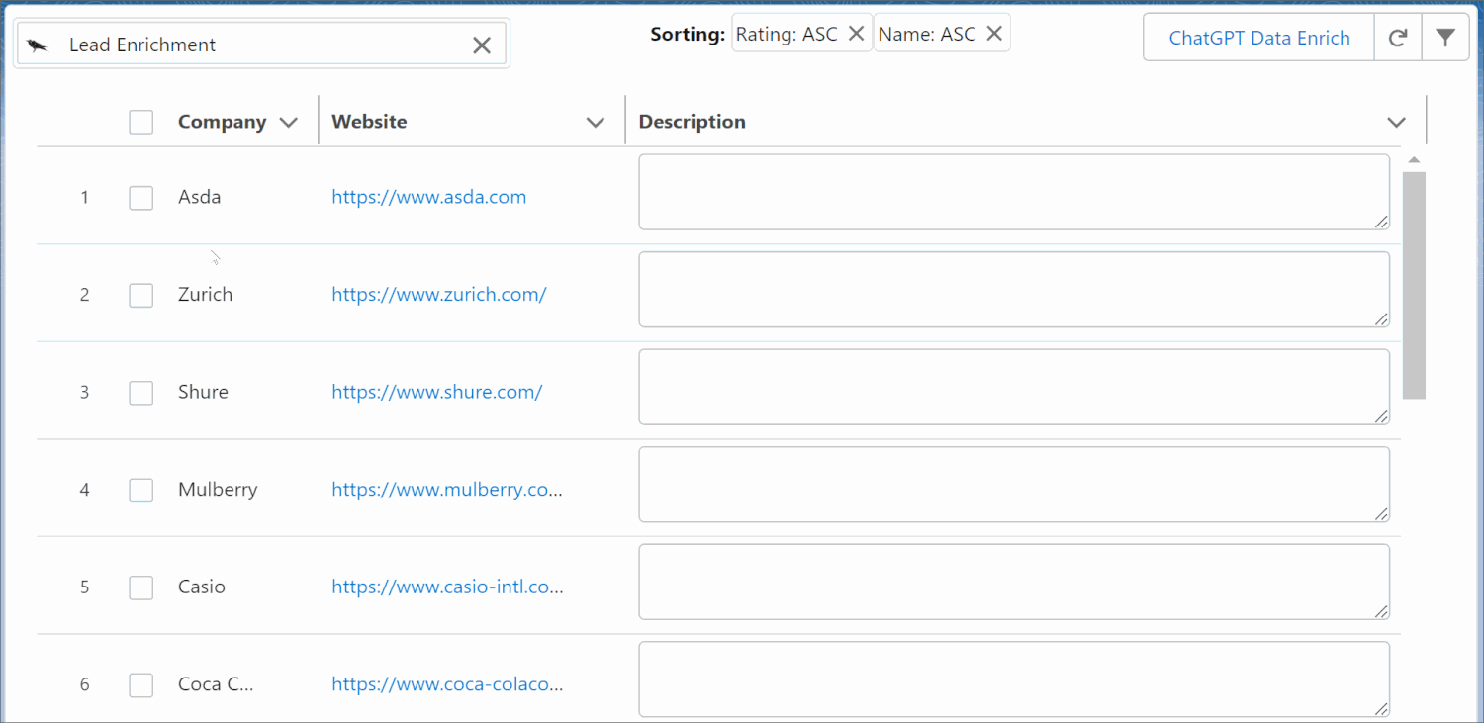Open the coca-colaco... website link
Image resolution: width=1484 pixels, height=723 pixels.
[x=447, y=684]
